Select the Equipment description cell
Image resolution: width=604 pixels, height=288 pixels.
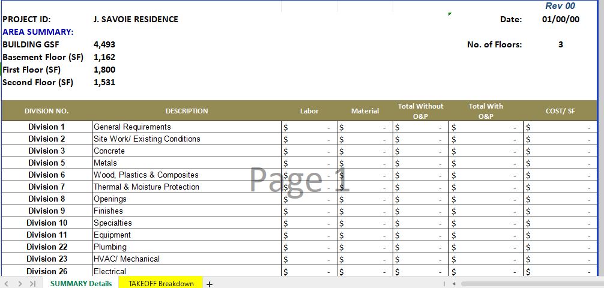pyautogui.click(x=187, y=235)
